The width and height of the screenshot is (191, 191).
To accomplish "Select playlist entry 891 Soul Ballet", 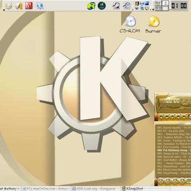I will (174, 160).
